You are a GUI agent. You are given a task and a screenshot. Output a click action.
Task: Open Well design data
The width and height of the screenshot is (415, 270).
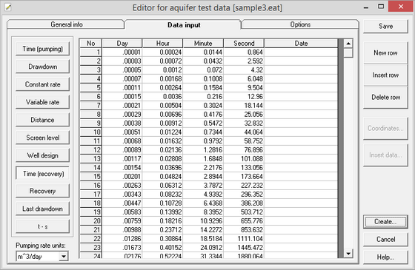tap(43, 155)
